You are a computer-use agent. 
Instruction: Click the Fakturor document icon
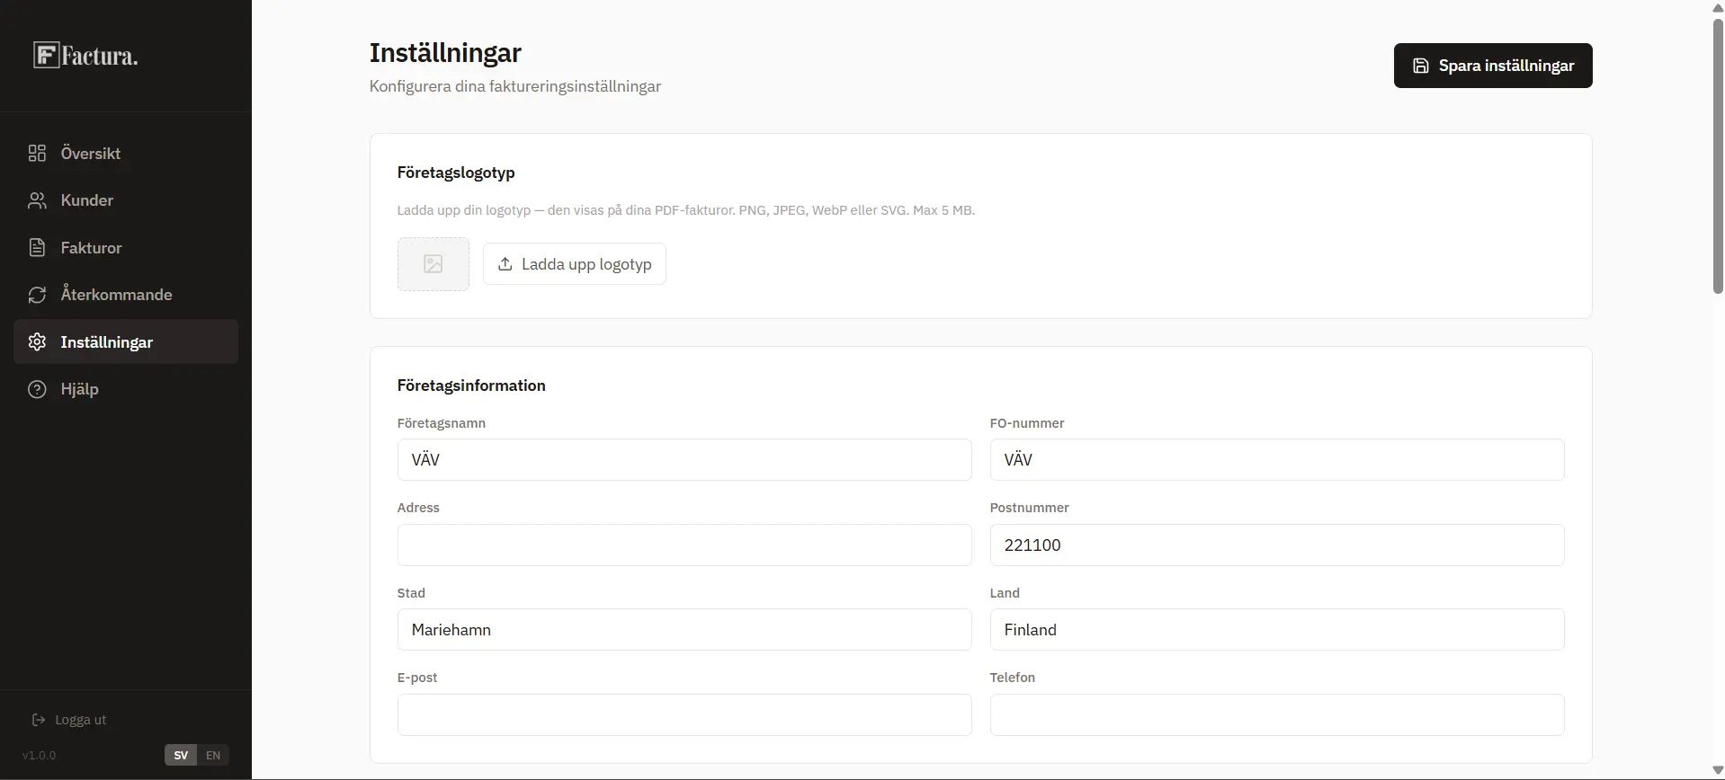click(x=37, y=248)
